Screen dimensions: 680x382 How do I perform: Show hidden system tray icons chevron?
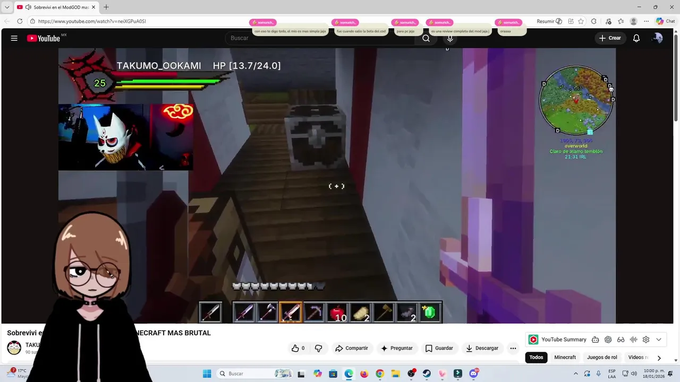point(575,374)
